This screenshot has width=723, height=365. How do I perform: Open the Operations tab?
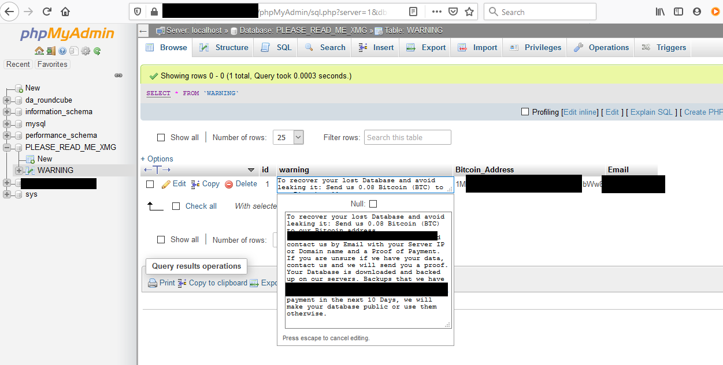(x=601, y=47)
